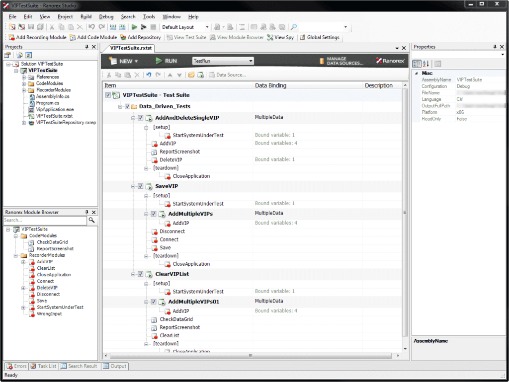509x382 pixels.
Task: Click the Alphabetical sort icon in Properties
Action: coord(426,64)
